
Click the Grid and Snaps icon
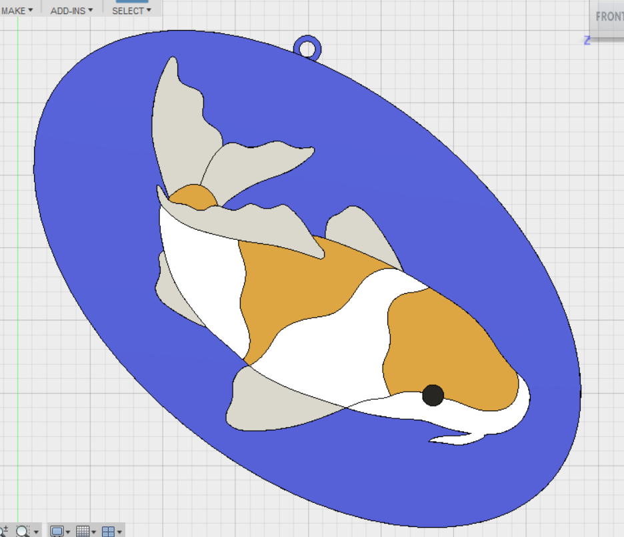tap(83, 531)
